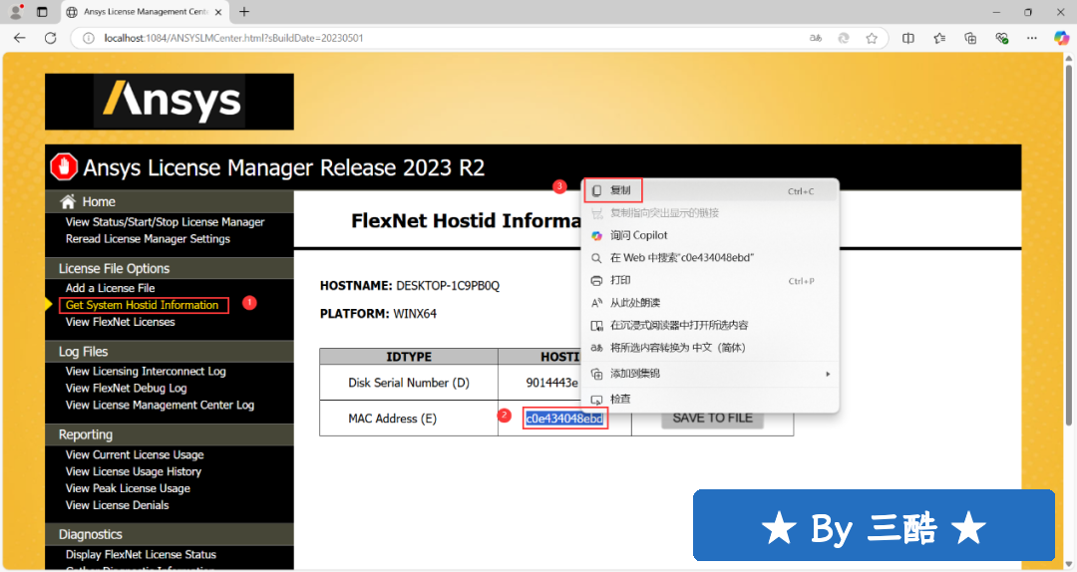Close the Ansys License Management tab

(x=218, y=12)
